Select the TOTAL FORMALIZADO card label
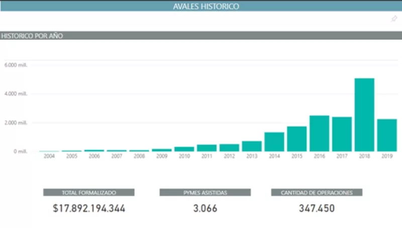 [x=89, y=192]
